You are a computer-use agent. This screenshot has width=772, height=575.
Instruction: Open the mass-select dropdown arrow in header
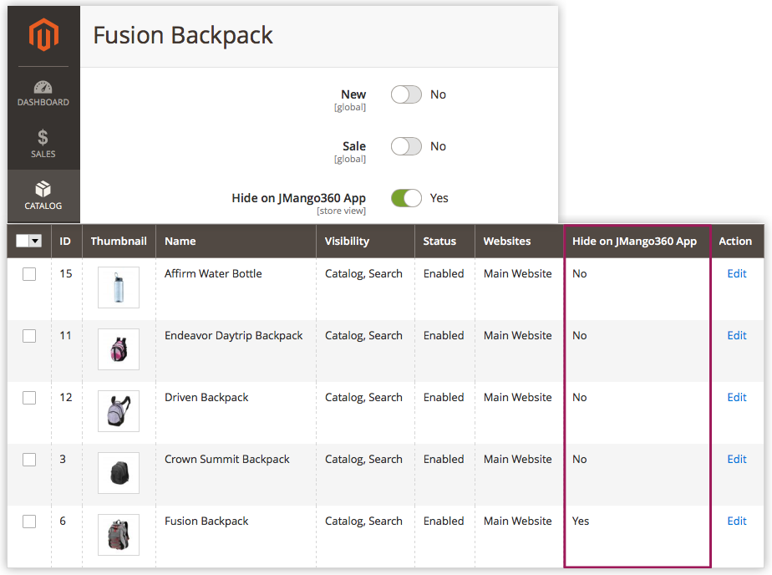(x=35, y=241)
